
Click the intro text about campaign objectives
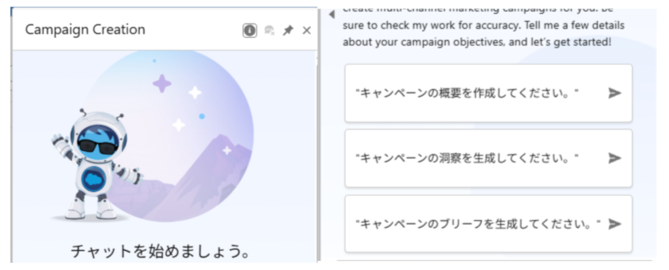click(x=483, y=25)
